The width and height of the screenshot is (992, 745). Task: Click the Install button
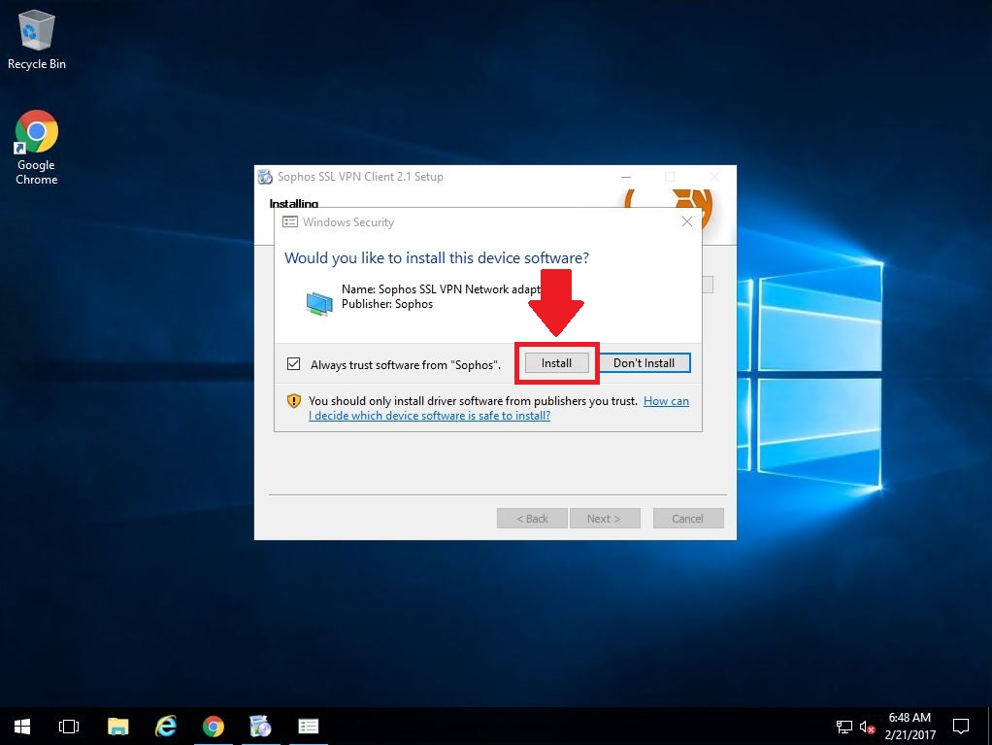click(557, 363)
